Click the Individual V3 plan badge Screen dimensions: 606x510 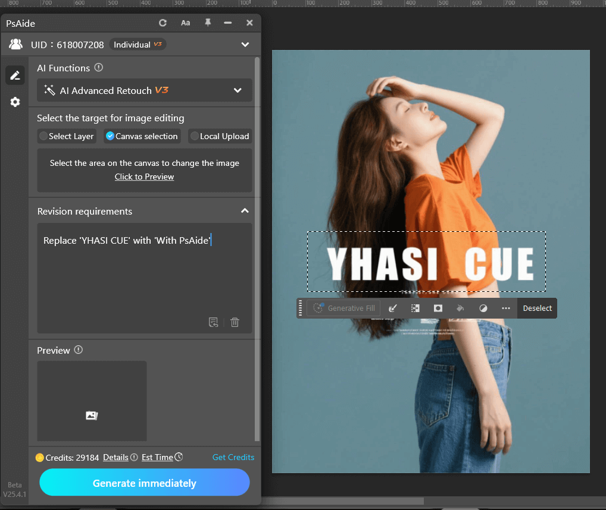tap(138, 44)
